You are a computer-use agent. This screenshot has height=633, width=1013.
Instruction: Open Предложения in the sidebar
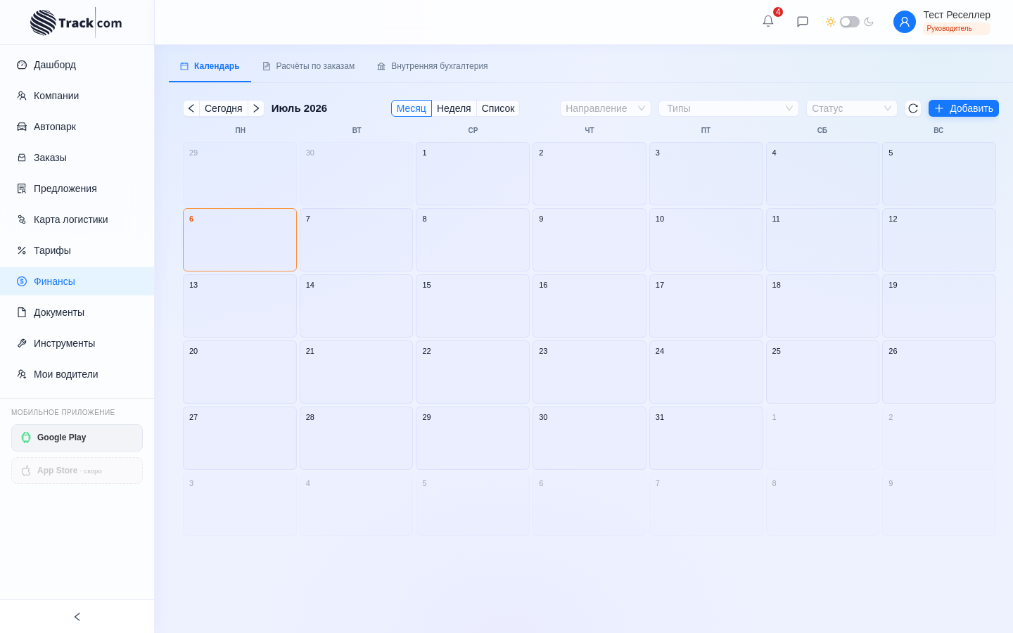click(x=77, y=188)
